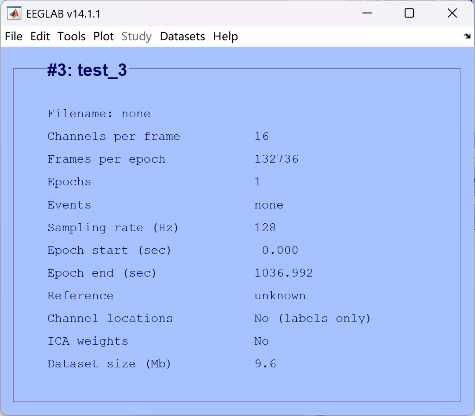Click the reference value 'unknown'

pos(280,296)
